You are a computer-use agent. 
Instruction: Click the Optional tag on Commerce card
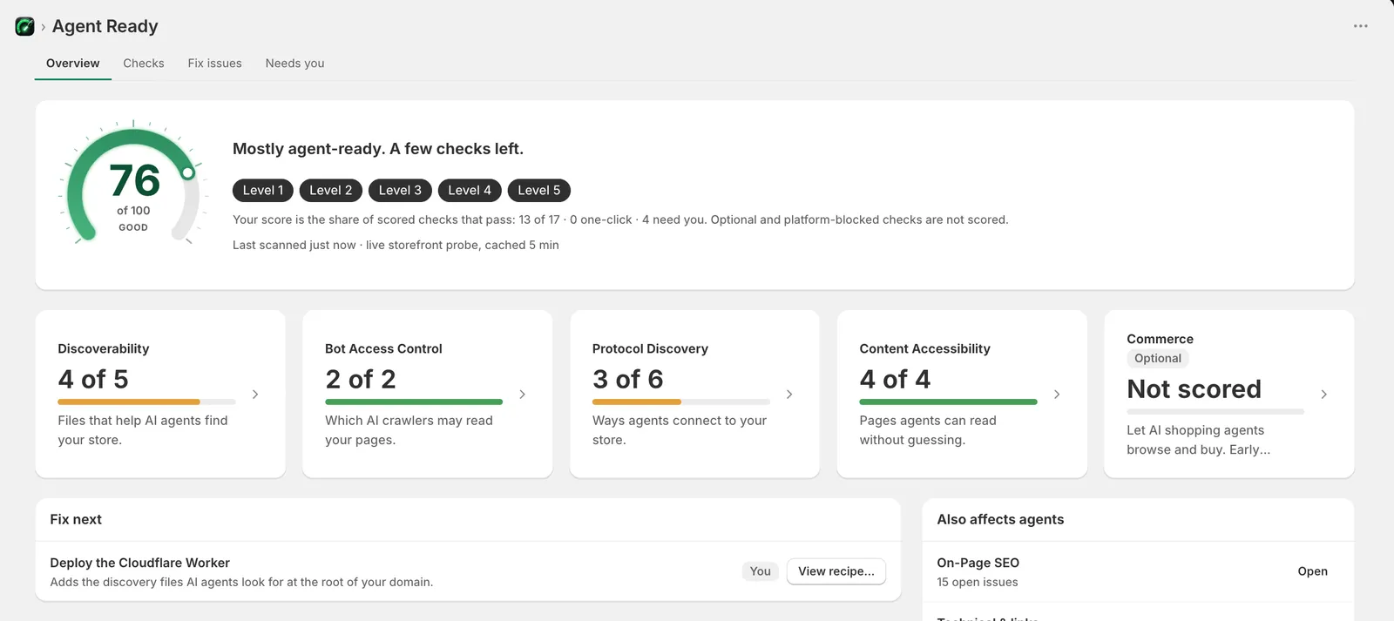(1158, 358)
